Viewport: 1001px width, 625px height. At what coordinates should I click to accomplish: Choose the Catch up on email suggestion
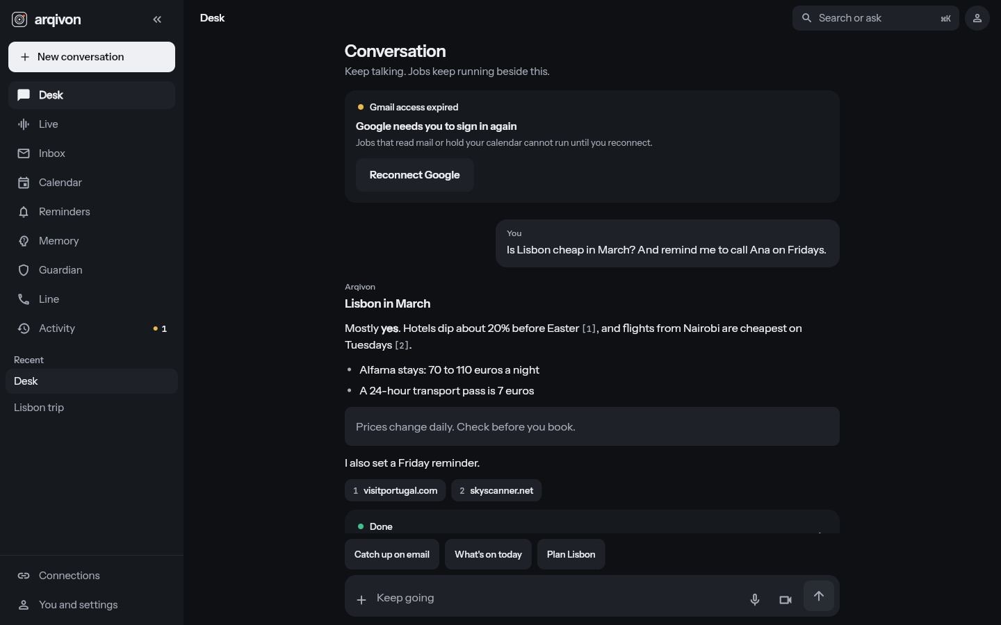coord(392,554)
